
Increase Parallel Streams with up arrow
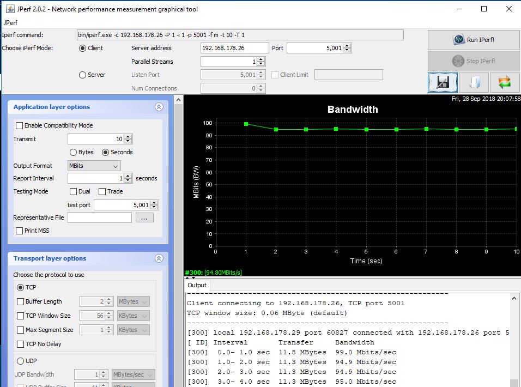pos(261,59)
